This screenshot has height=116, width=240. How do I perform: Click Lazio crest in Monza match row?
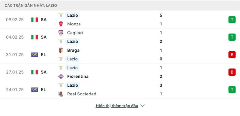[61, 15]
